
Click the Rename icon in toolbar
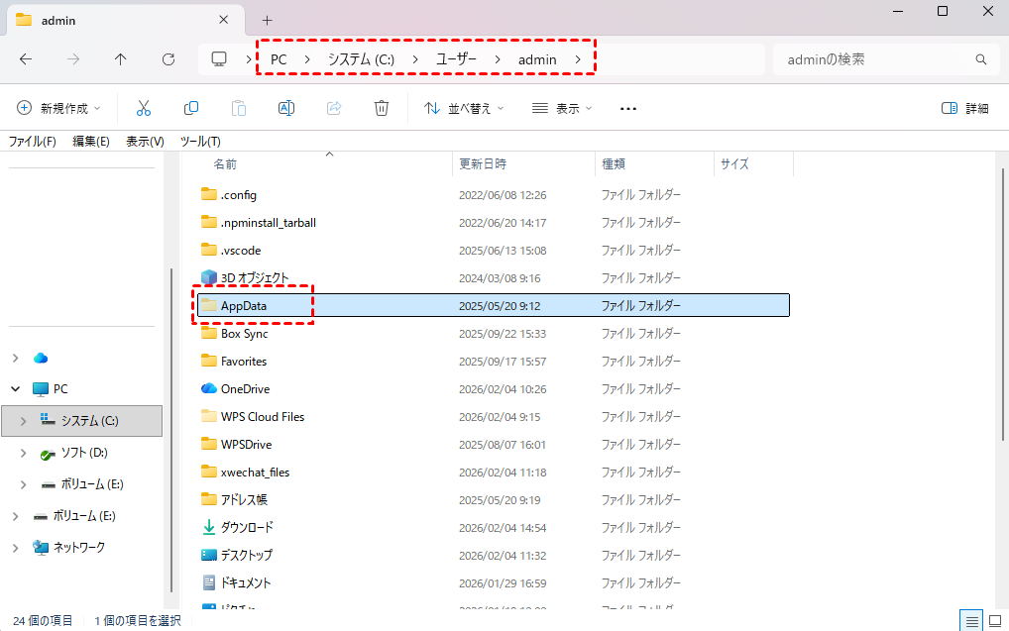click(285, 108)
